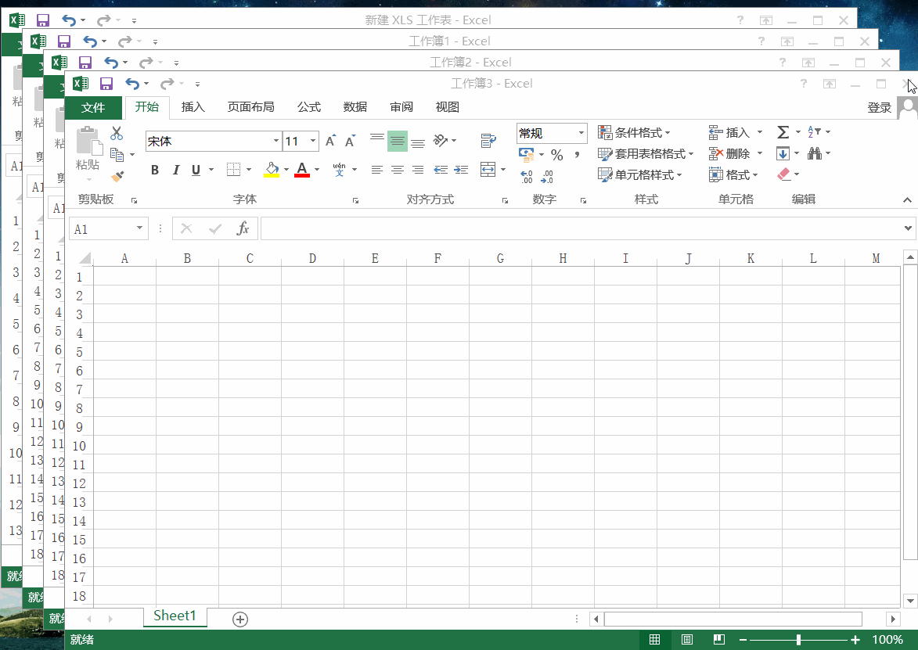Click the Cut scissors icon
The height and width of the screenshot is (650, 918).
(x=117, y=134)
